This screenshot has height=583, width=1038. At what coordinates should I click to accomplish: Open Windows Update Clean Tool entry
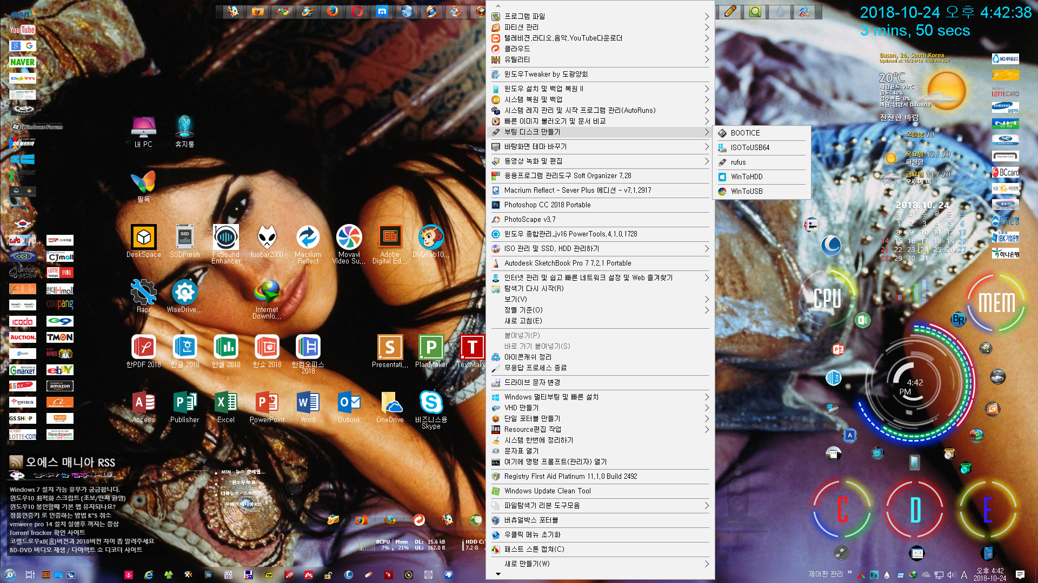point(600,491)
